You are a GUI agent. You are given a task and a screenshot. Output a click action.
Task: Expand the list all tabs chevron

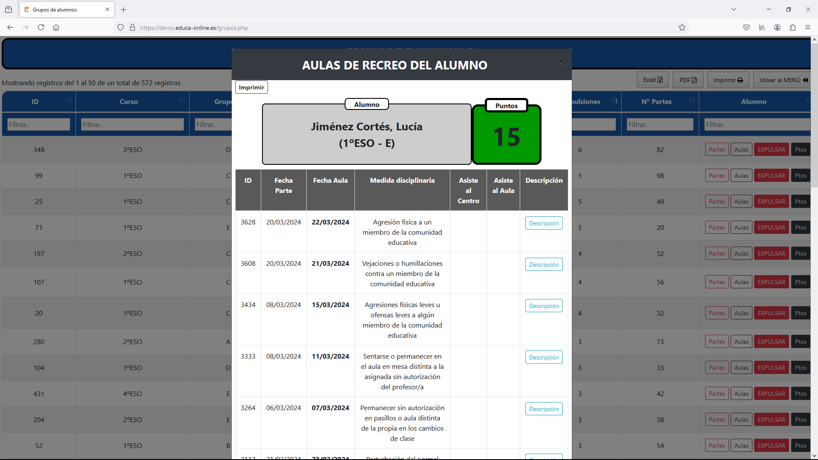(734, 9)
